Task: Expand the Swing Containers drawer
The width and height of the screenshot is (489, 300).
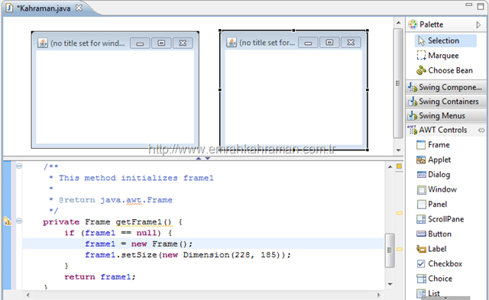Action: (446, 102)
